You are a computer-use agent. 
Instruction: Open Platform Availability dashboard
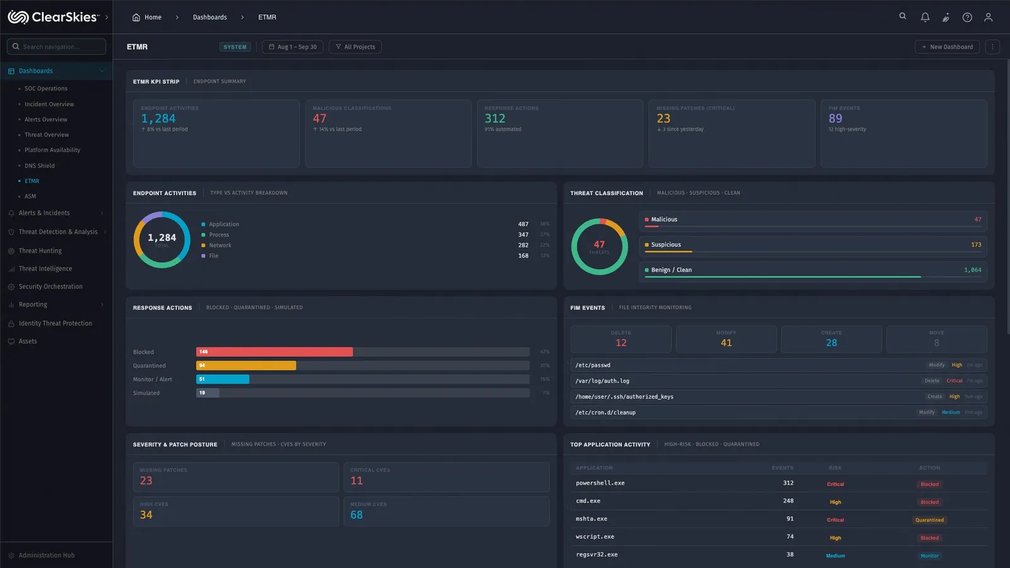pos(52,150)
